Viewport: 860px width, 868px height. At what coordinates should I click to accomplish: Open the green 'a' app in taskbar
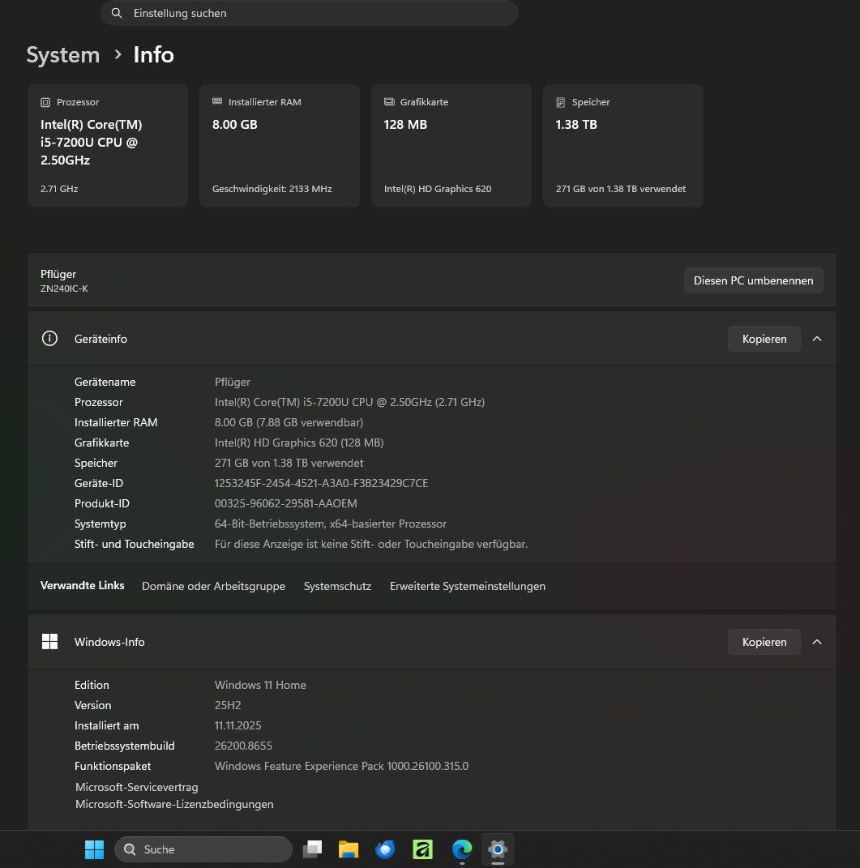[422, 849]
